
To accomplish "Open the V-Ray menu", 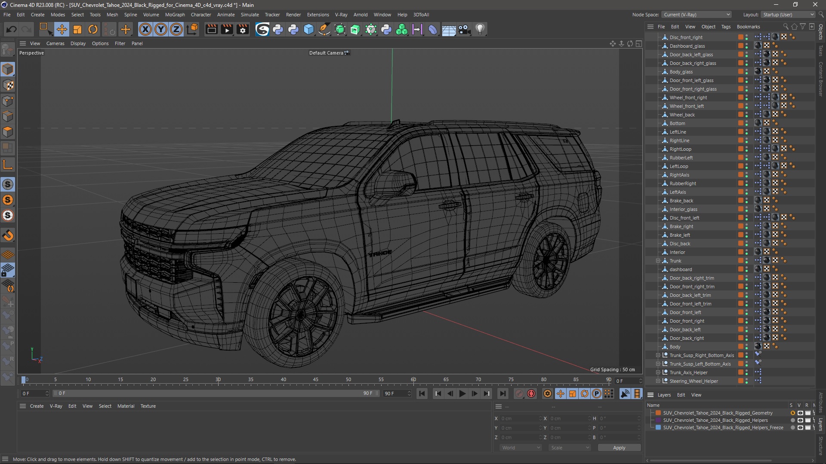I will pos(341,15).
